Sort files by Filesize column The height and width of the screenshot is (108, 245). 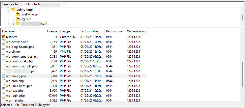[48, 31]
